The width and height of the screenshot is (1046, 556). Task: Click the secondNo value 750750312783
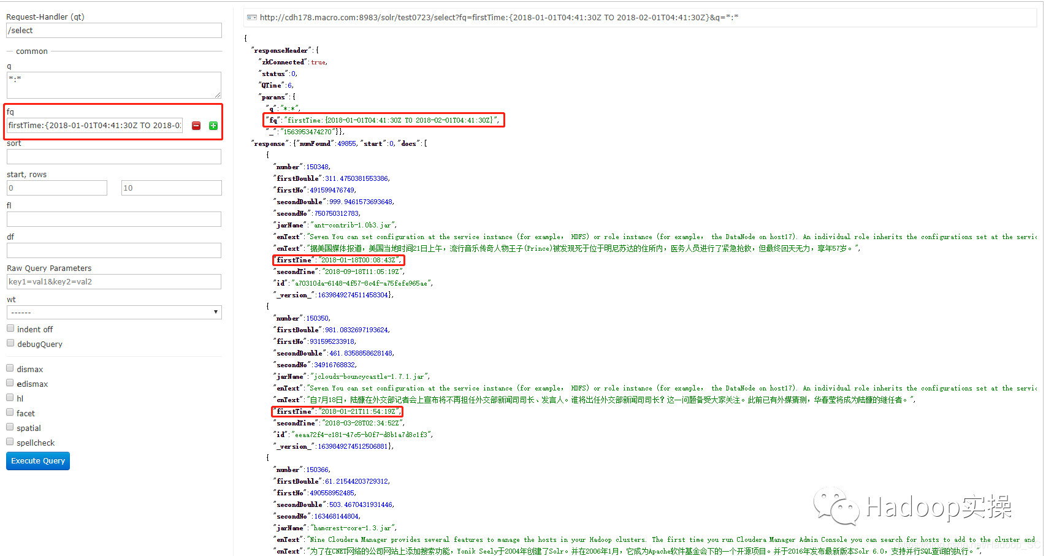click(x=336, y=213)
